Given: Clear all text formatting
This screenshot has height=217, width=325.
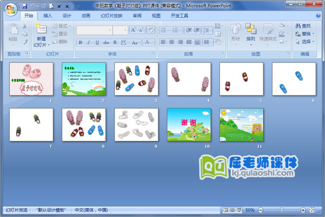Looking at the screenshot, I should 151,30.
